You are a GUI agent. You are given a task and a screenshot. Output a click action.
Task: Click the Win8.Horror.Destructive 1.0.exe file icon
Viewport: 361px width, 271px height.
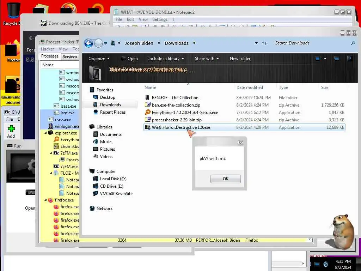coord(148,127)
